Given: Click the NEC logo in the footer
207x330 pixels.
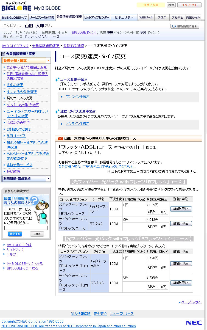Looking at the screenshot, I should point(194,323).
